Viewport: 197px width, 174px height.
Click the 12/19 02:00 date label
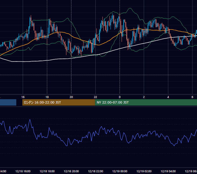tap(144, 171)
